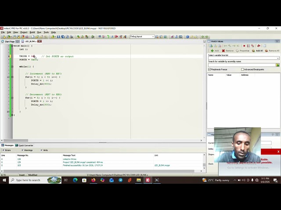Open the File menu
The height and width of the screenshot is (210, 281).
point(3,32)
